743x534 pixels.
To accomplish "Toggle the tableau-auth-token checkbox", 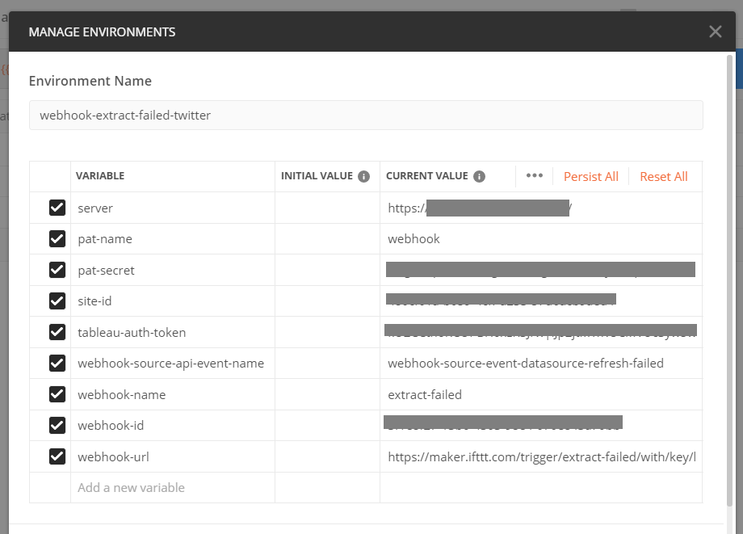I will (57, 332).
